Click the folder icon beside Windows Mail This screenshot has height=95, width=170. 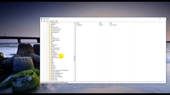pyautogui.click(x=50, y=80)
